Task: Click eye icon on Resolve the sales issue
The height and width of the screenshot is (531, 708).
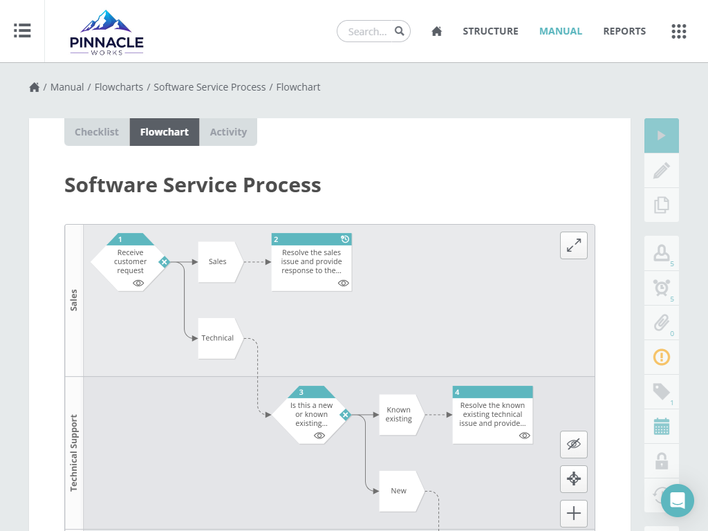Action: (x=343, y=283)
